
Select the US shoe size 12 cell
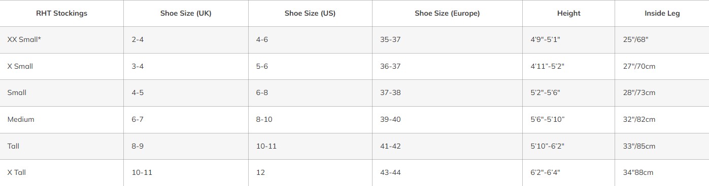(260, 172)
